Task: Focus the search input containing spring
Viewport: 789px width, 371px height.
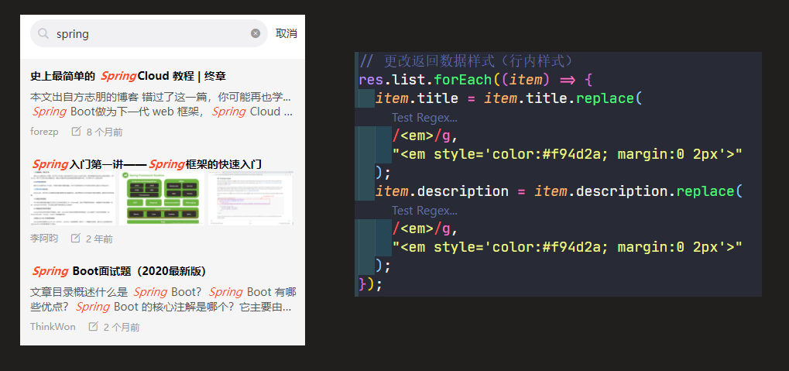Action: point(149,33)
